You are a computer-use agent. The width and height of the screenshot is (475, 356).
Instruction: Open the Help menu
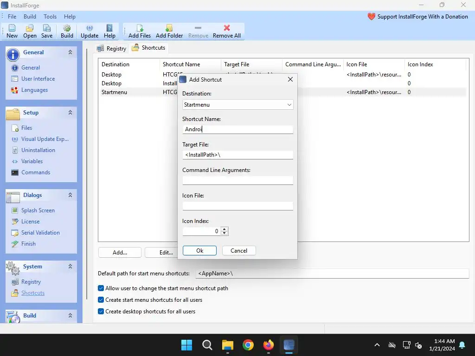coord(70,17)
